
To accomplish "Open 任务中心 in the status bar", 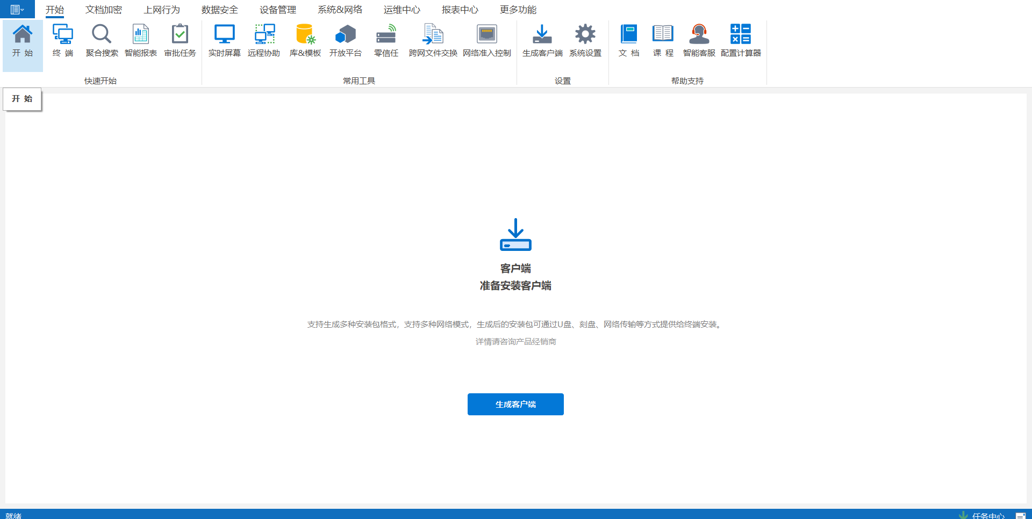I will click(x=987, y=515).
